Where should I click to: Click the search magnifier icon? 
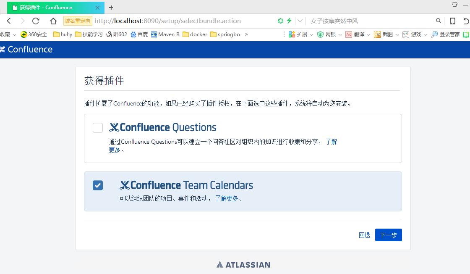(439, 21)
